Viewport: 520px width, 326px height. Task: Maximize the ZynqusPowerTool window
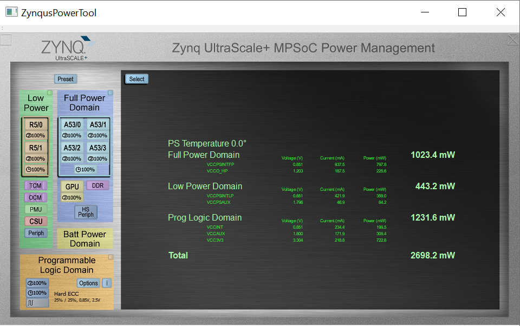(462, 12)
